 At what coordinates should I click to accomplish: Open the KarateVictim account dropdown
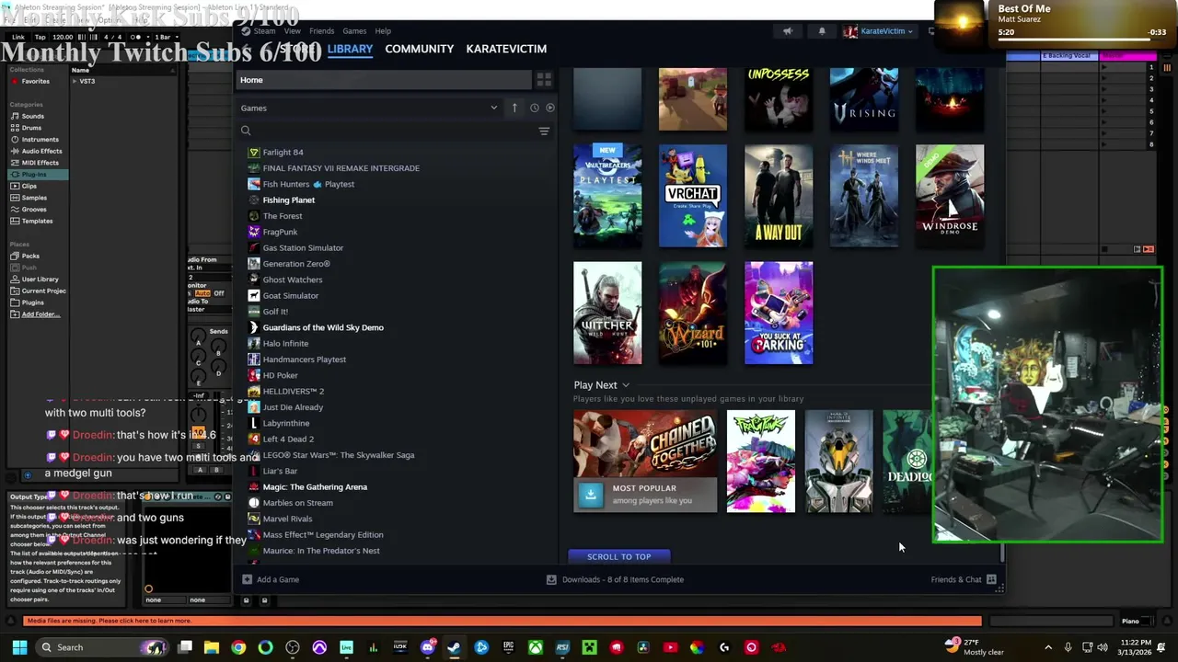pos(878,31)
